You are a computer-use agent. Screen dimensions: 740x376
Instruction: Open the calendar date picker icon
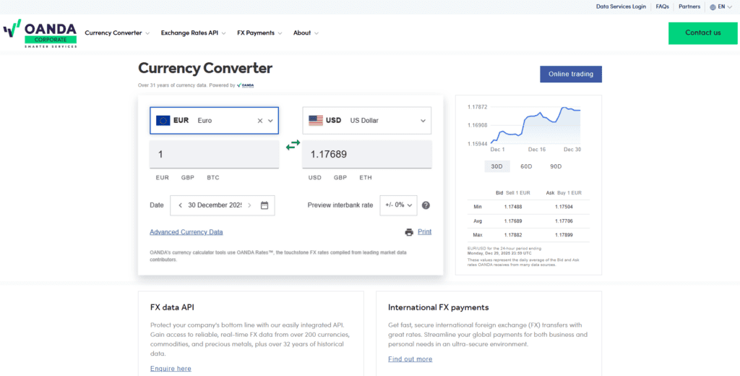[x=264, y=205]
